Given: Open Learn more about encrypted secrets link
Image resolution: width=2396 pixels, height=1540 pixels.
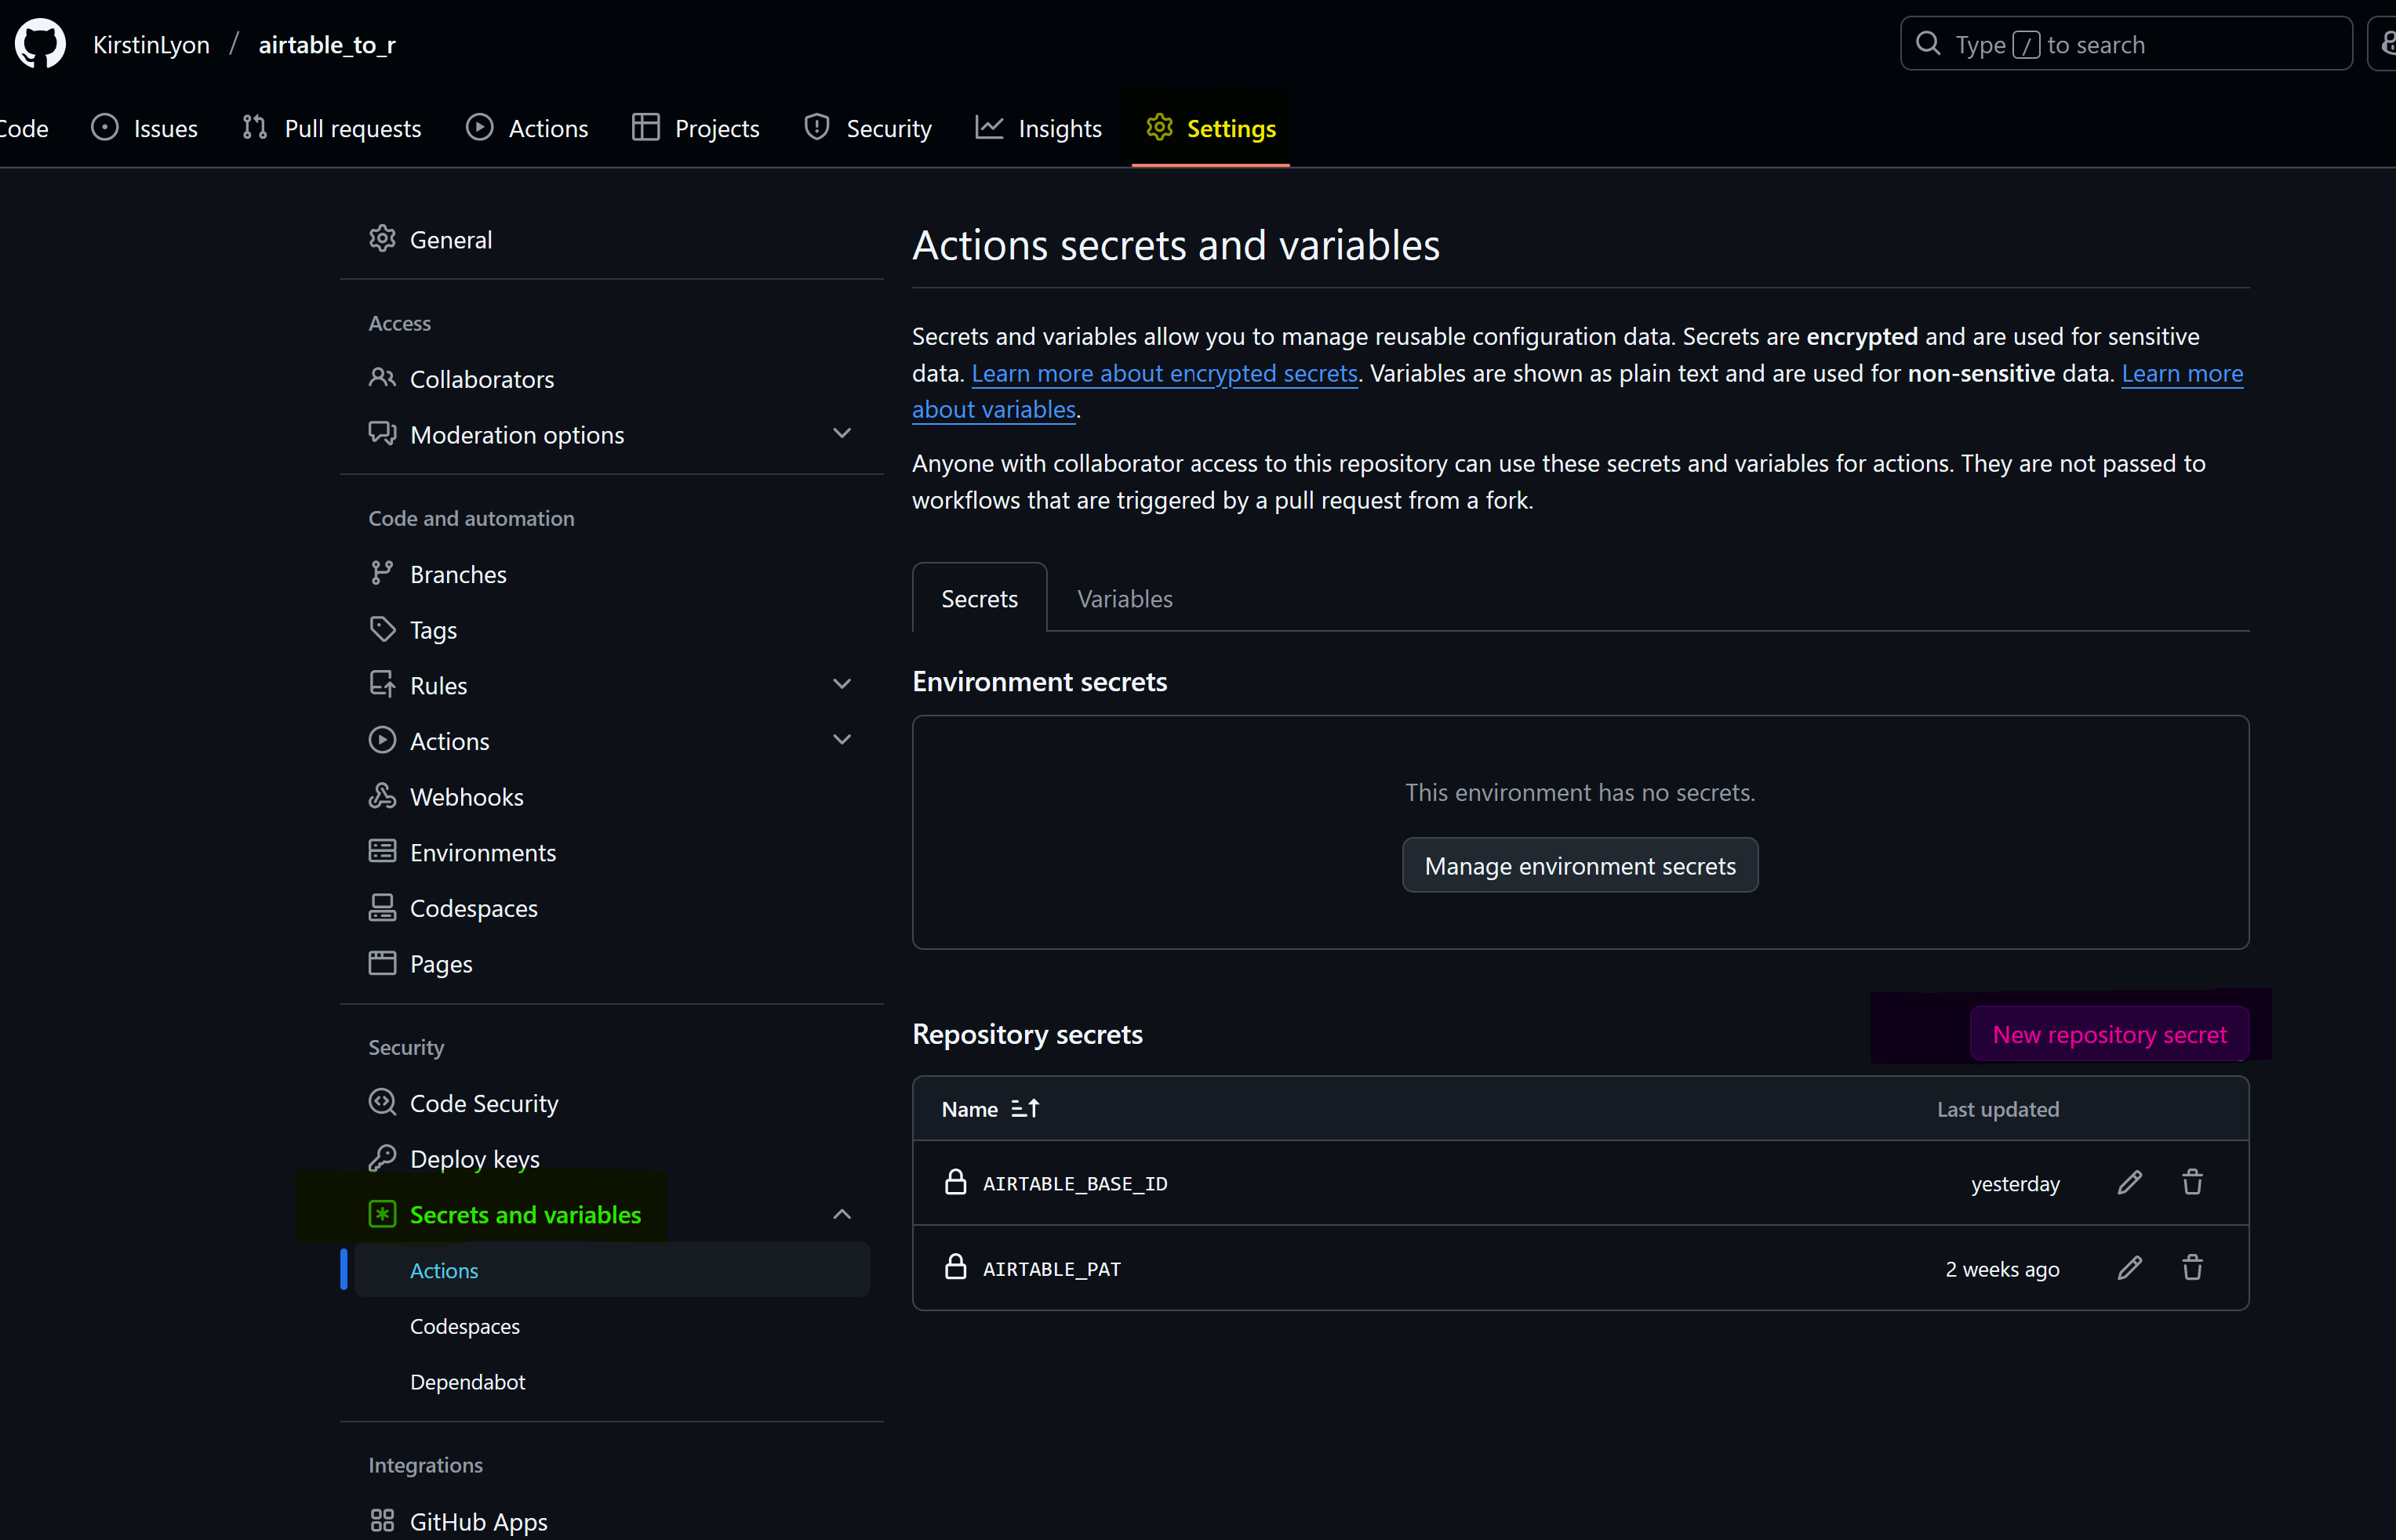Looking at the screenshot, I should [1163, 373].
